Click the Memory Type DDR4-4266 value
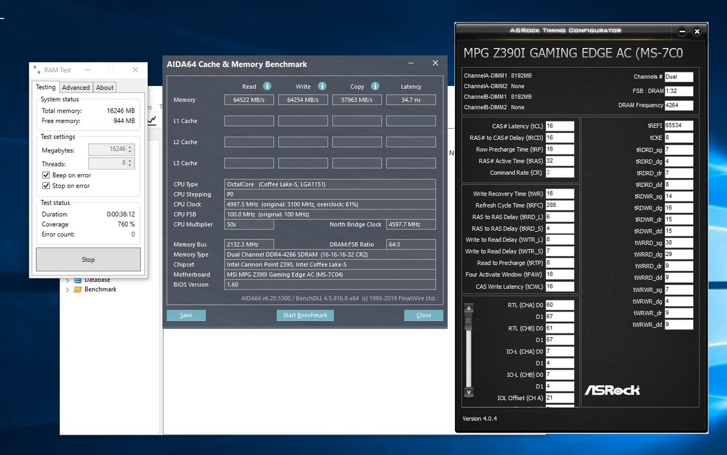 coord(330,254)
